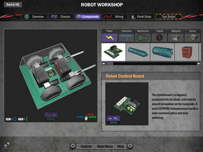Select the slim blue air tank component
The width and height of the screenshot is (203, 152).
click(x=138, y=52)
